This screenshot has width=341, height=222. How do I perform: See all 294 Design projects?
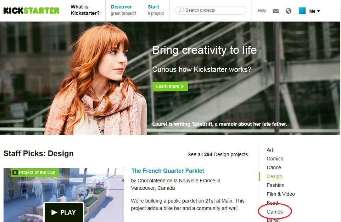218,154
